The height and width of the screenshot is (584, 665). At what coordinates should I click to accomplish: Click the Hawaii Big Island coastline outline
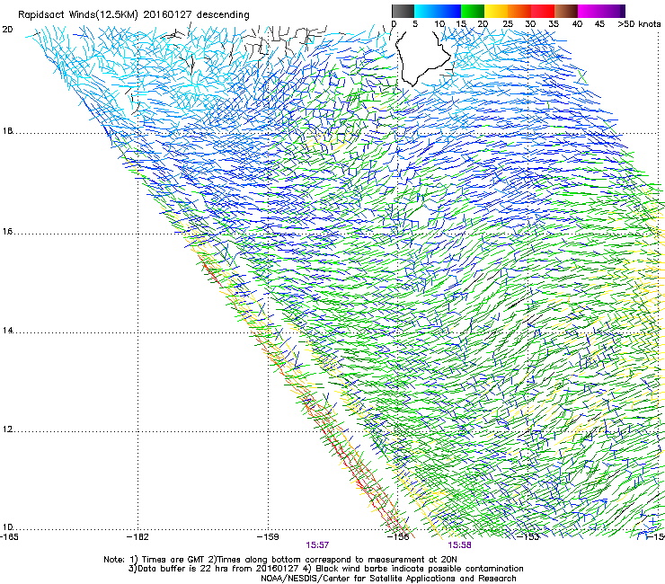click(x=422, y=58)
